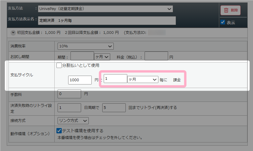Open the 支払方法 UnivaPay dropdown
The width and height of the screenshot is (253, 151).
[x=105, y=9]
